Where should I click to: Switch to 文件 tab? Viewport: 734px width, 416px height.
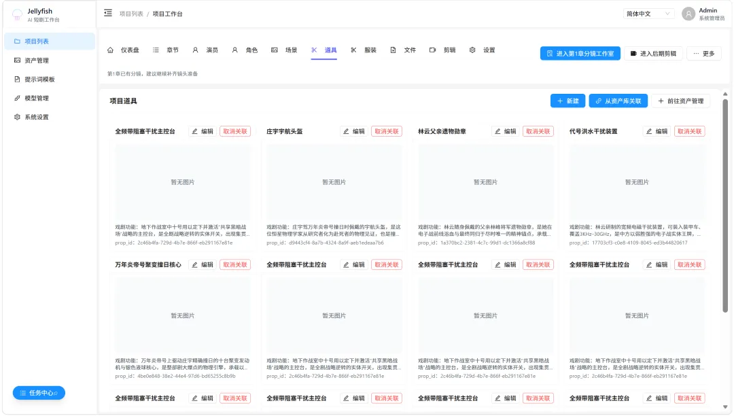(x=403, y=50)
